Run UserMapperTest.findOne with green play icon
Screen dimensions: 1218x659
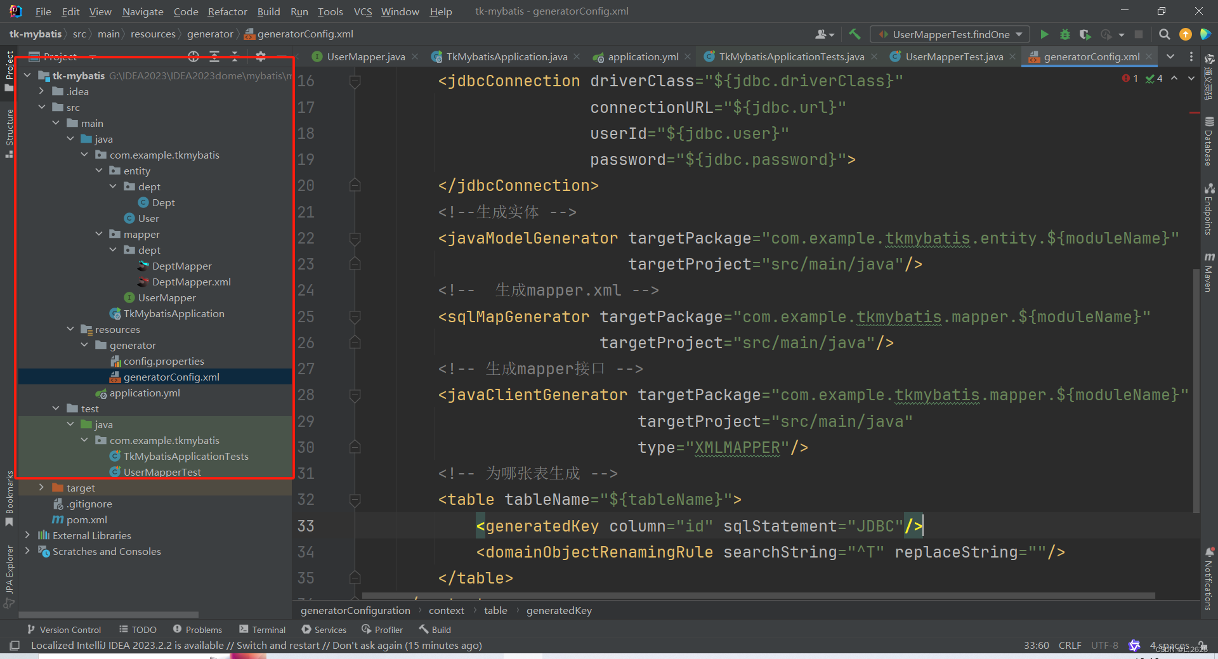click(1044, 34)
